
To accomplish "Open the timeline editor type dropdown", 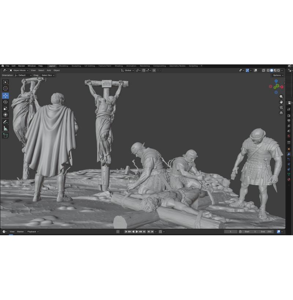I will click(x=5, y=232).
